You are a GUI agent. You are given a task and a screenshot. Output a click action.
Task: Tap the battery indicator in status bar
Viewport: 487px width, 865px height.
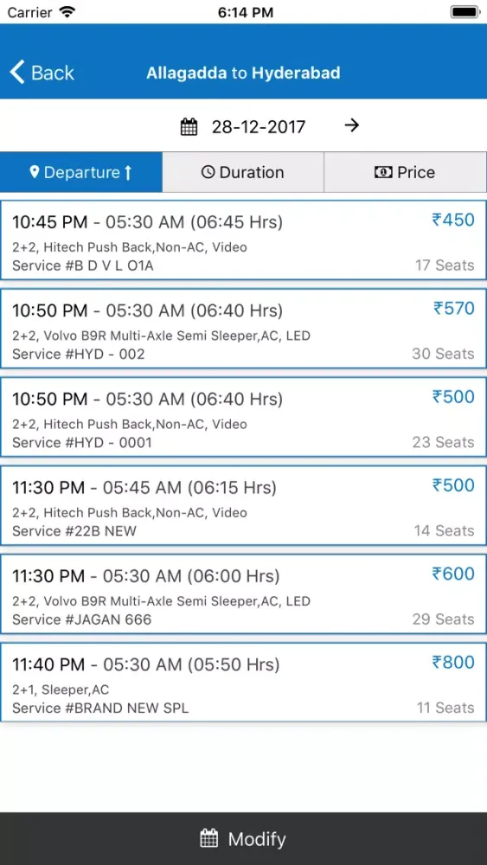[465, 12]
